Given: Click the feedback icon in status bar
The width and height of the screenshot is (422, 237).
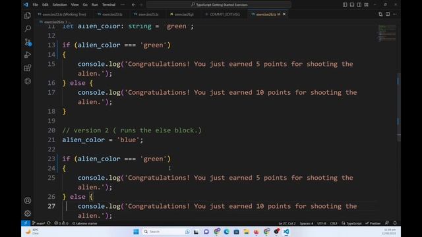Looking at the screenshot, I should click(x=387, y=223).
